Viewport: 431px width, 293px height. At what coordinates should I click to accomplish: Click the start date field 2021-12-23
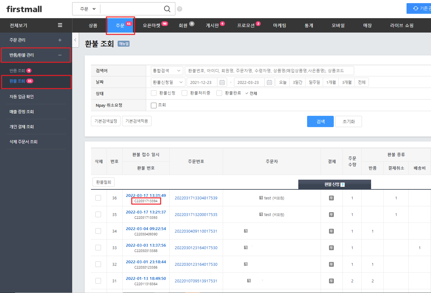(x=202, y=82)
